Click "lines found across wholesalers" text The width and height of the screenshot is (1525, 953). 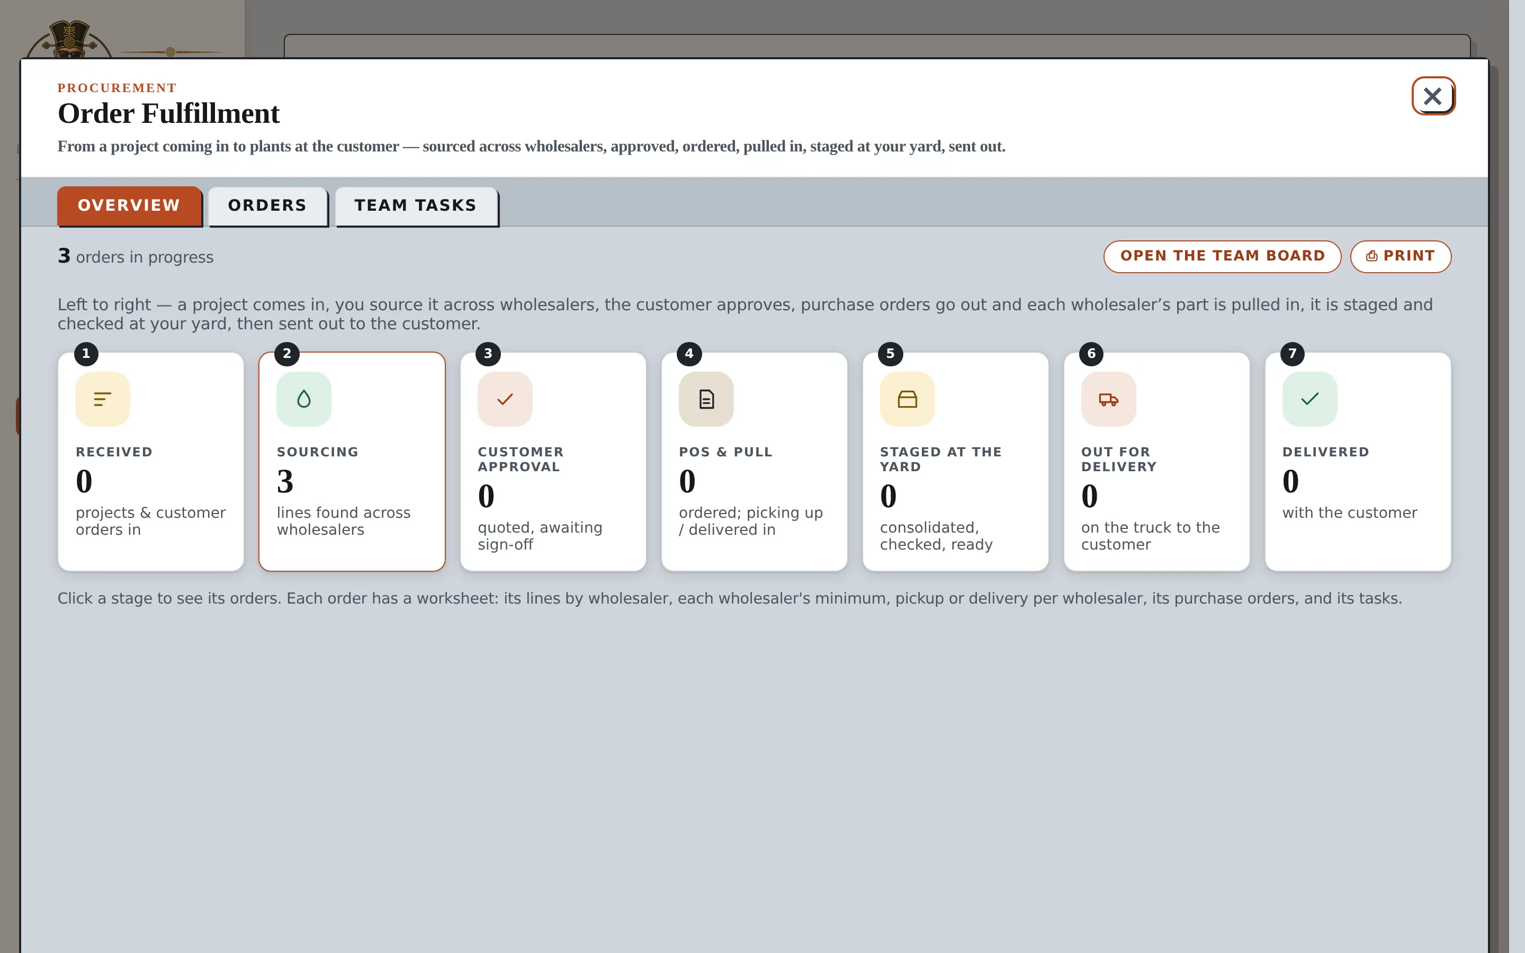pos(344,522)
